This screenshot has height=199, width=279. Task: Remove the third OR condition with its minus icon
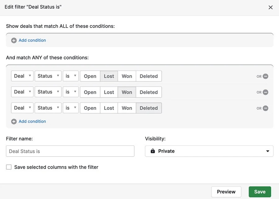[x=265, y=108]
